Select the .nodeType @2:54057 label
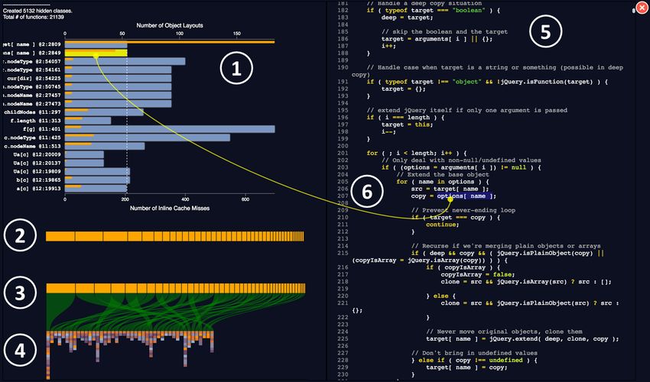The height and width of the screenshot is (382, 650). tap(32, 61)
